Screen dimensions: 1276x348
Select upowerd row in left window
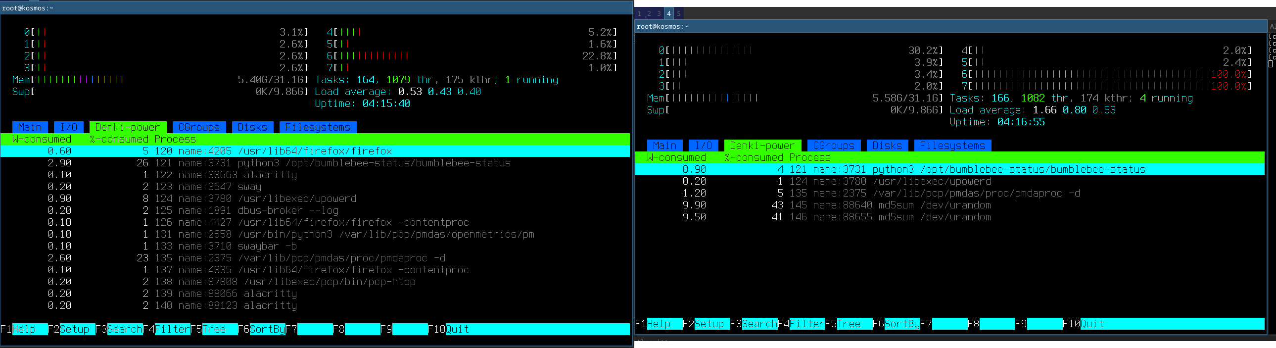tap(315, 199)
